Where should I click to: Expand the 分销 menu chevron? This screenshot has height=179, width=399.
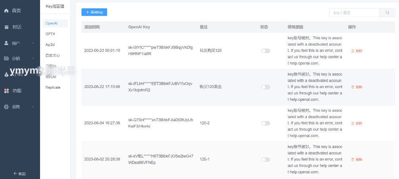[x=33, y=59]
